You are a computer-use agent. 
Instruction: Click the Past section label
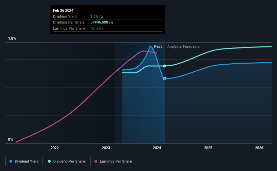tap(158, 46)
